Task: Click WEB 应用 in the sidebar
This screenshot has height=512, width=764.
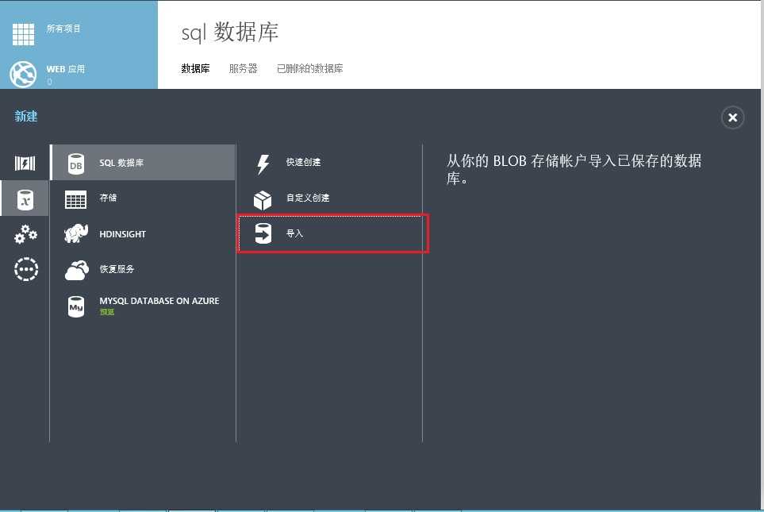Action: [66, 69]
